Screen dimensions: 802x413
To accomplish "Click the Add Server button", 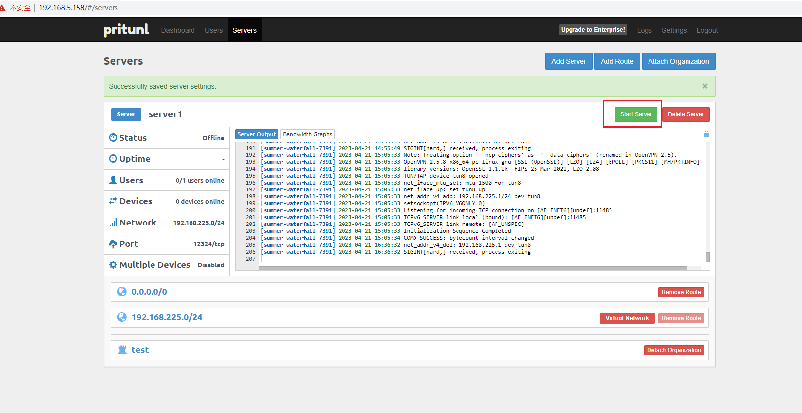I will (x=569, y=61).
